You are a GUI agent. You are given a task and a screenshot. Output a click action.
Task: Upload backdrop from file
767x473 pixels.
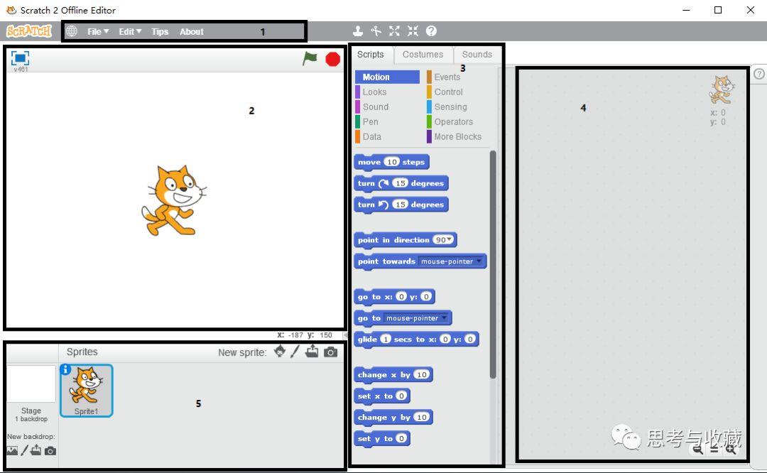(x=36, y=450)
